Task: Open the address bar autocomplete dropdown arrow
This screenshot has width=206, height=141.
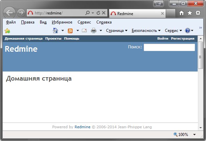Action: pos(93,13)
